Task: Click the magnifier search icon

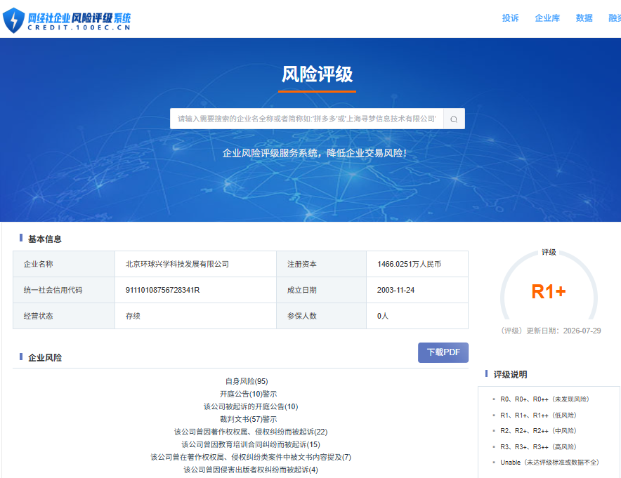Action: [454, 119]
